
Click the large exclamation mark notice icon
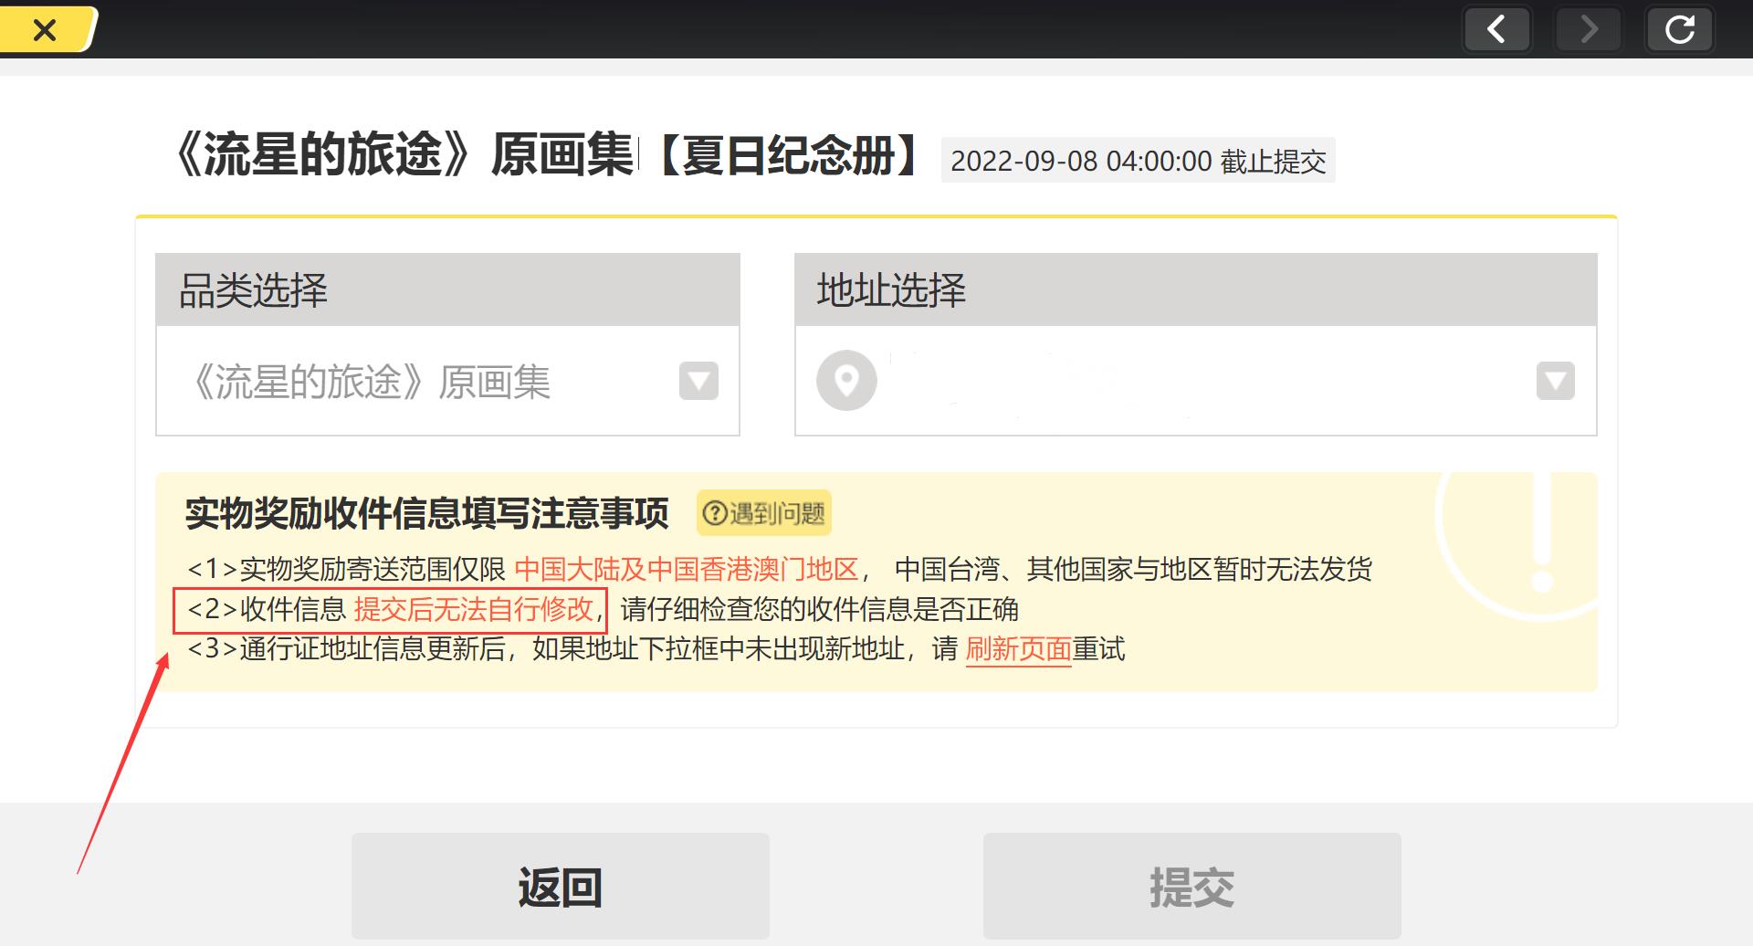1541,530
